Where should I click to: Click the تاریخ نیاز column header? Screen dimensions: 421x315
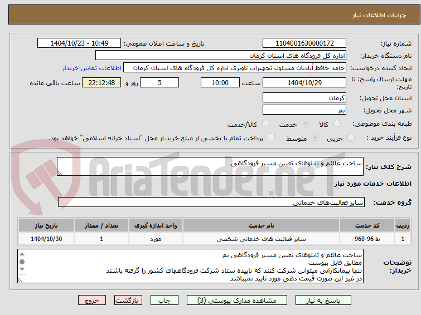pyautogui.click(x=46, y=225)
